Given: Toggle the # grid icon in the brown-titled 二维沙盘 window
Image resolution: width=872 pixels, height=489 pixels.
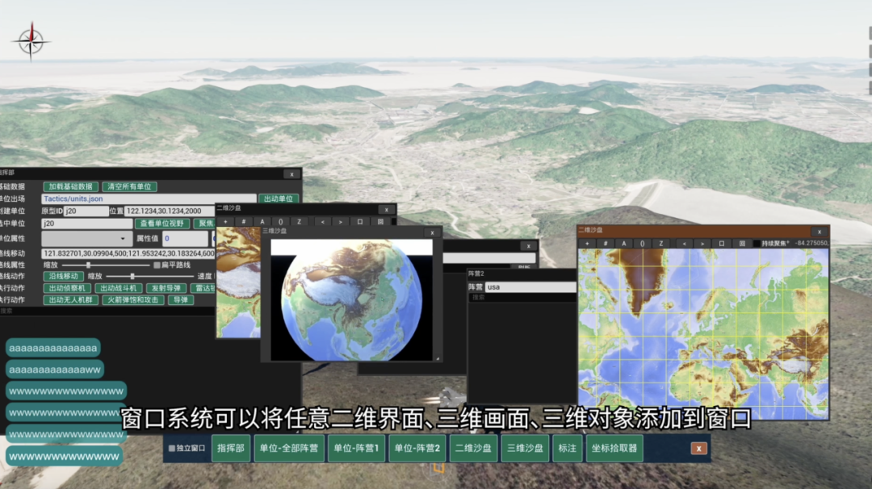Looking at the screenshot, I should tap(605, 244).
